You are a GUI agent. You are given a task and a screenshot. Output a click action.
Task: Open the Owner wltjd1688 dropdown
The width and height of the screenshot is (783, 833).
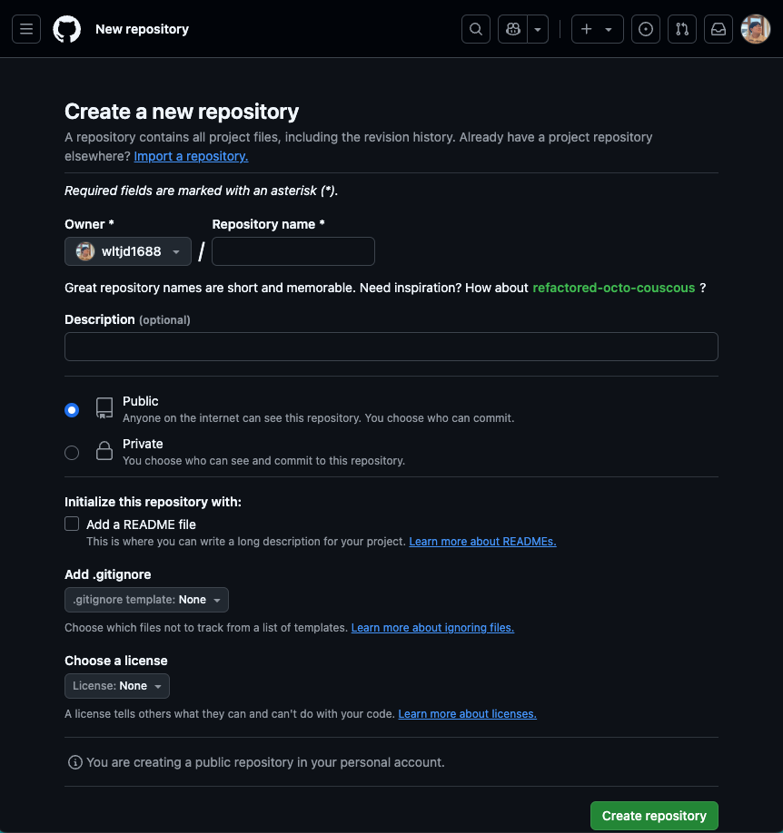pos(128,251)
